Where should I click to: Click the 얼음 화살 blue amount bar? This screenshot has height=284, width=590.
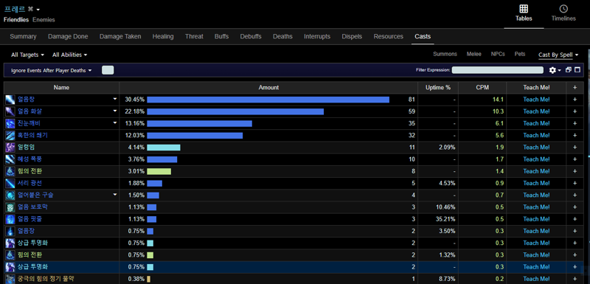click(235, 111)
